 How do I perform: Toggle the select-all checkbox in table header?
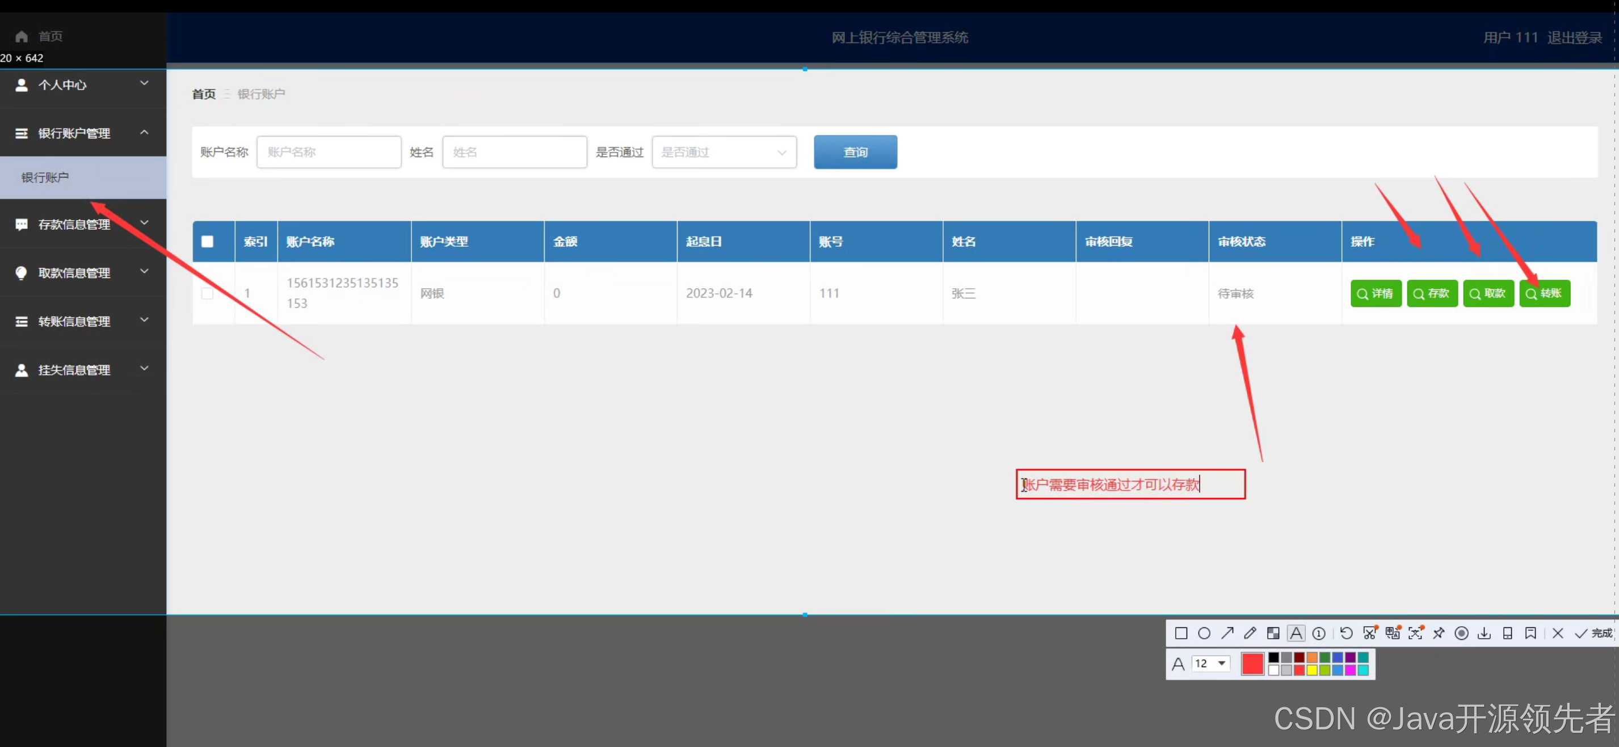pos(207,241)
